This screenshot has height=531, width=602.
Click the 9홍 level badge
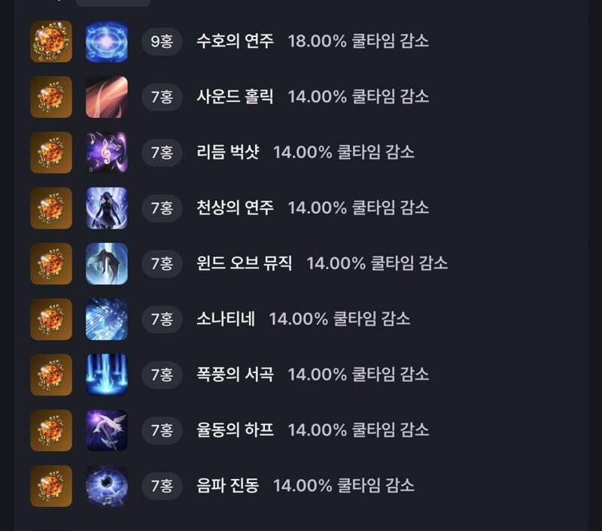[x=162, y=41]
